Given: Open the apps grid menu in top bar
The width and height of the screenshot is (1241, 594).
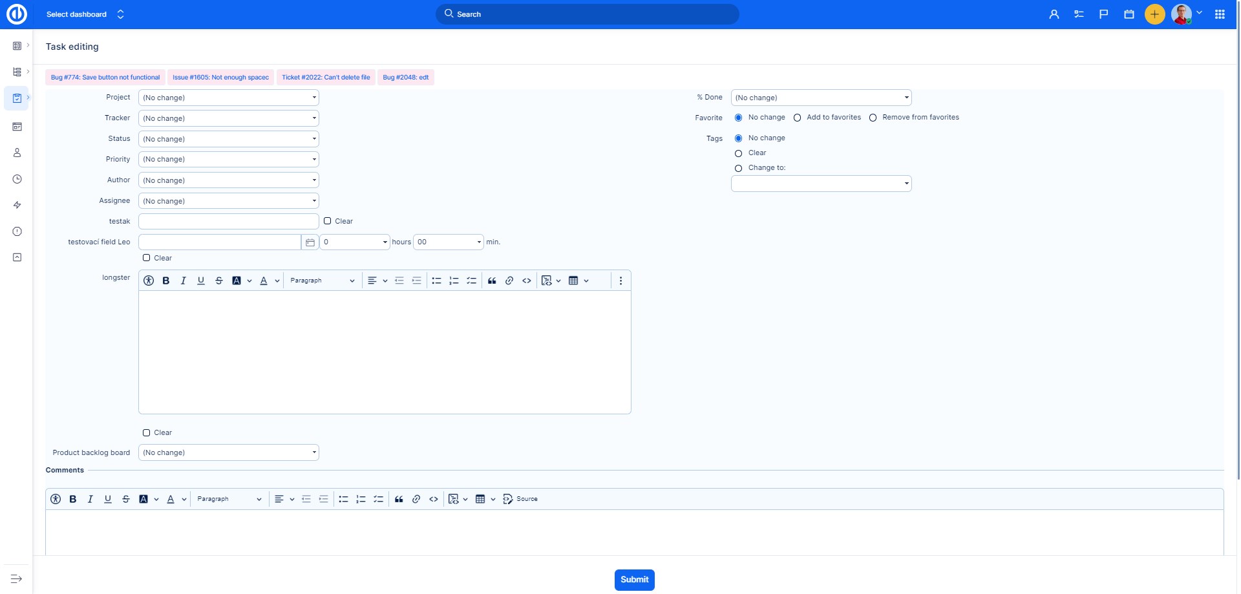Looking at the screenshot, I should (1220, 14).
